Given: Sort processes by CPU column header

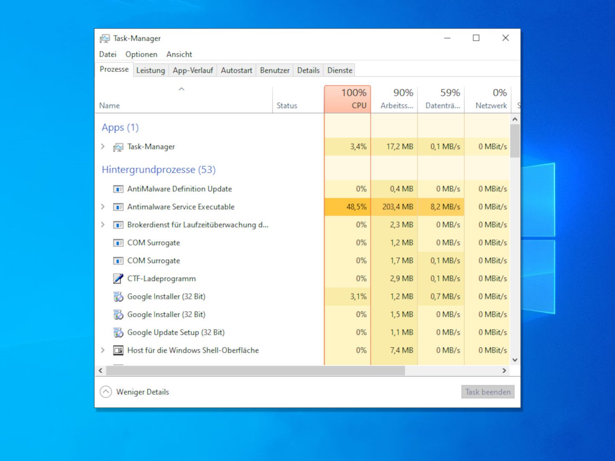Looking at the screenshot, I should (x=348, y=99).
